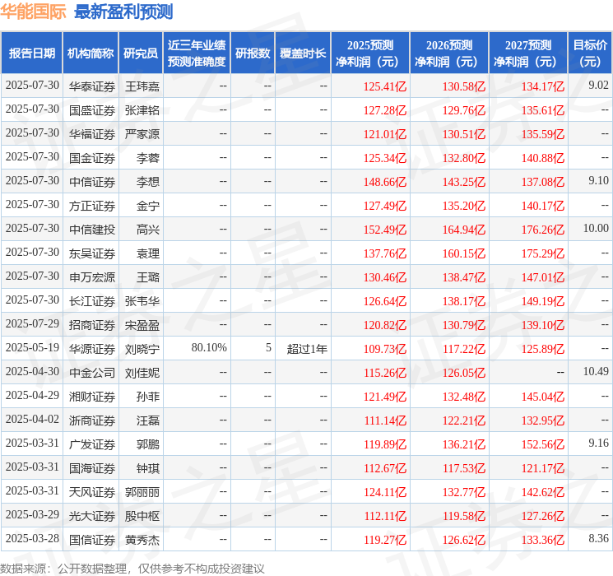Click analyst name 金宁
This screenshot has height=576, width=613.
pos(148,205)
